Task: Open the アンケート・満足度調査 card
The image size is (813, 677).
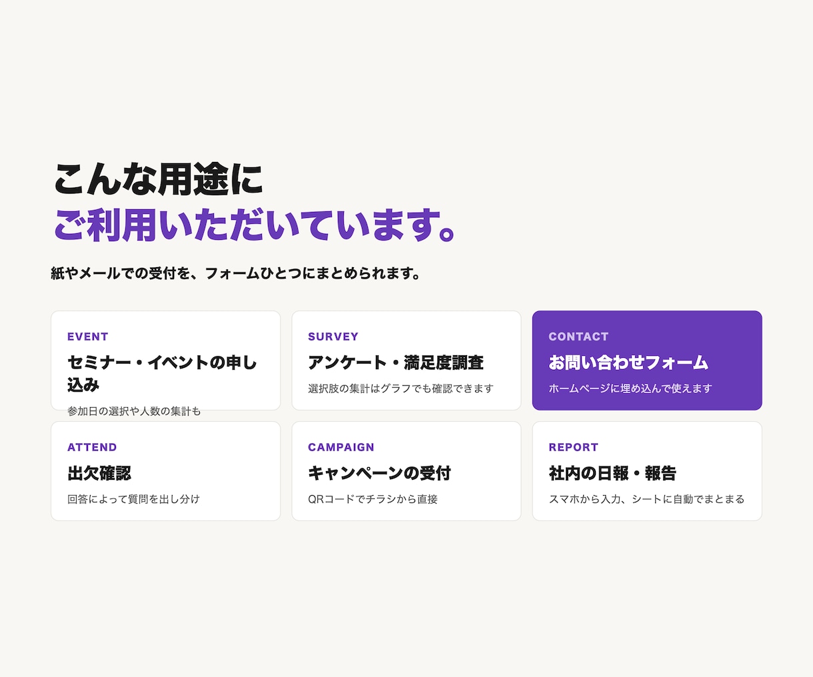Action: (406, 360)
